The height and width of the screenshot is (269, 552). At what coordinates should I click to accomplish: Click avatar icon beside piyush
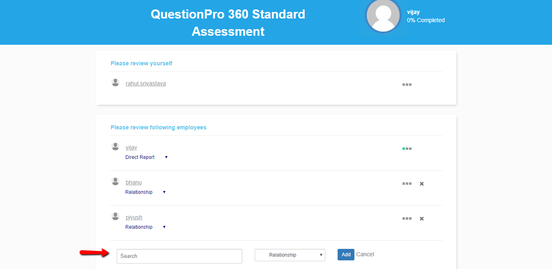tap(115, 216)
